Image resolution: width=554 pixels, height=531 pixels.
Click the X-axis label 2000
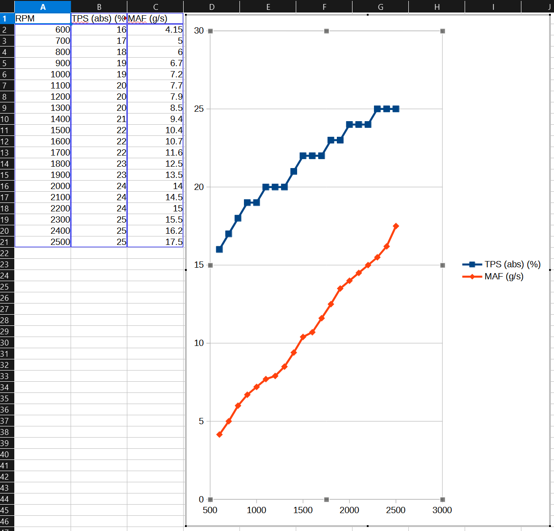point(349,510)
